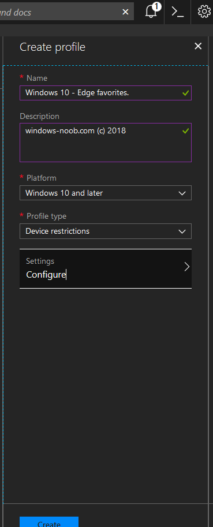Click the Settings chevron arrow
The image size is (213, 527).
coord(187,267)
